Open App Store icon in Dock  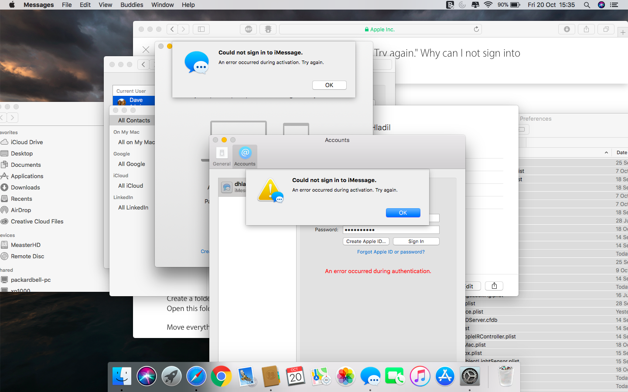445,376
